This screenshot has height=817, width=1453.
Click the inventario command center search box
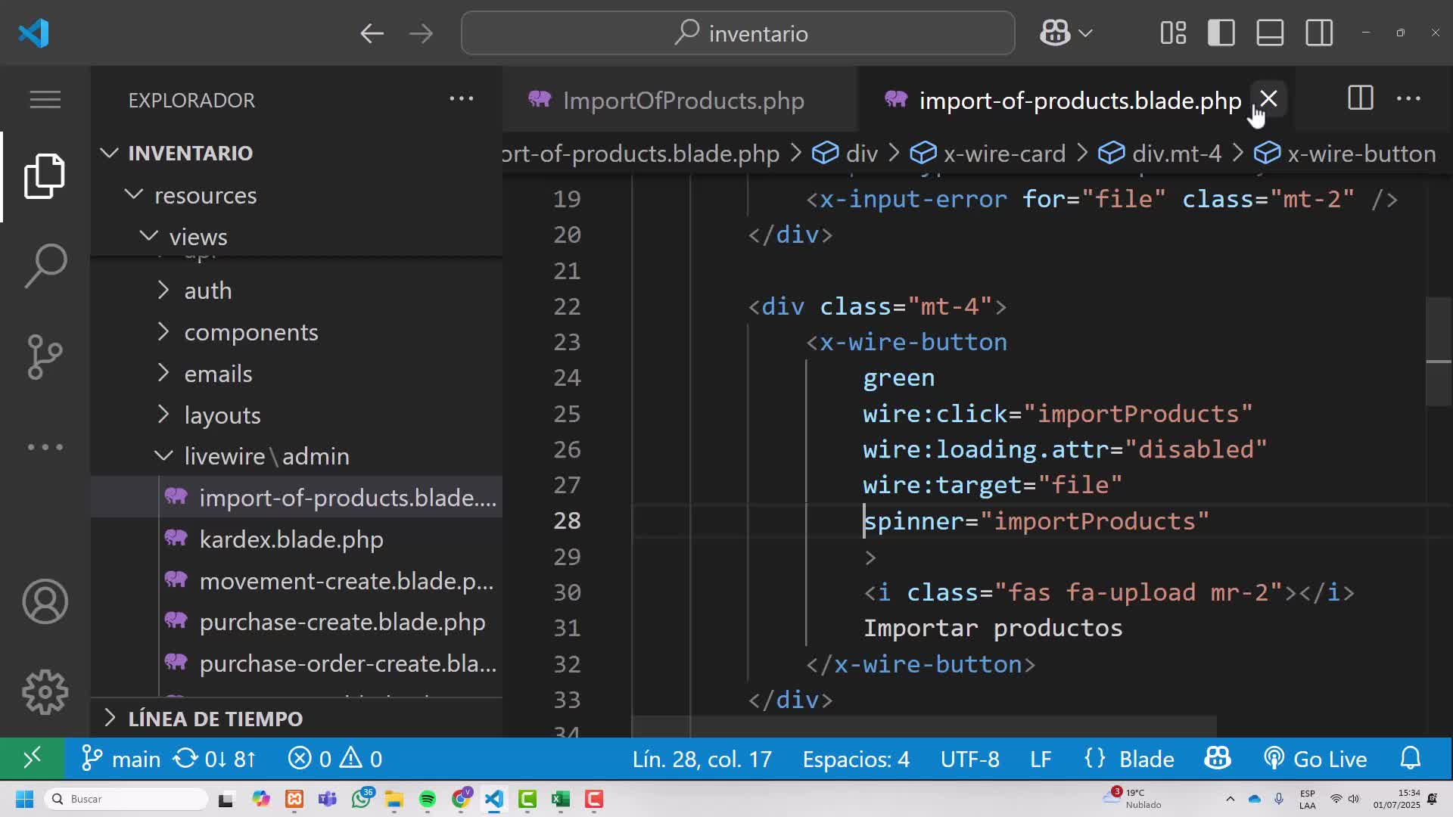(738, 33)
